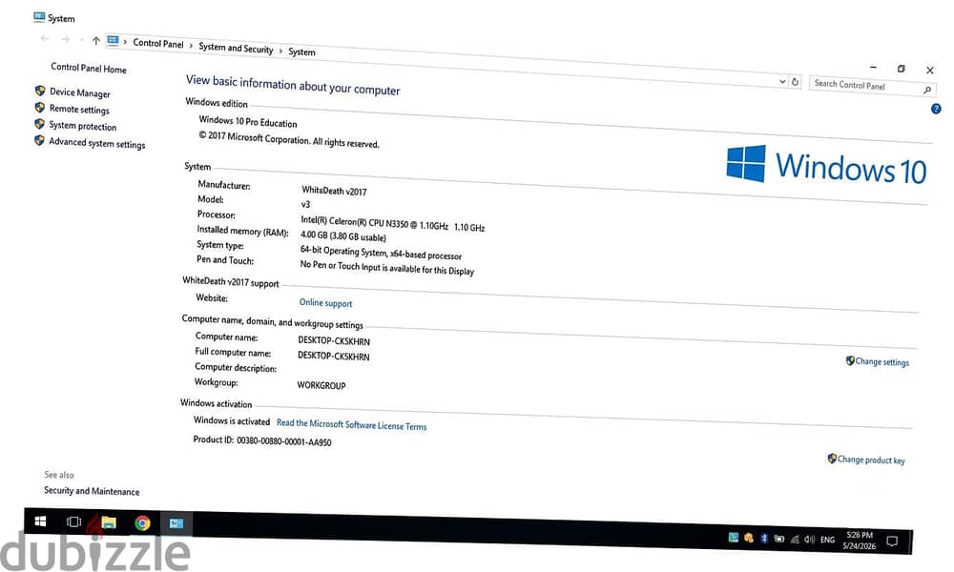Open the Wi-Fi network tray icon
Screen dimensions: 954x572
coord(795,540)
